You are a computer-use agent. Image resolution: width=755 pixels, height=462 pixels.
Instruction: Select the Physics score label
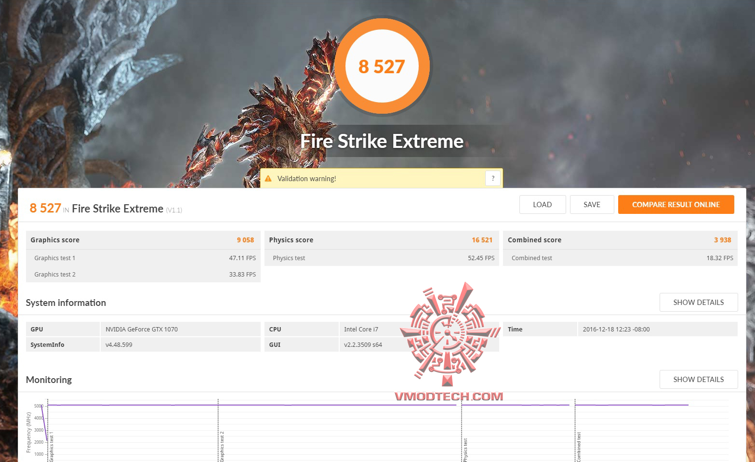click(x=291, y=240)
